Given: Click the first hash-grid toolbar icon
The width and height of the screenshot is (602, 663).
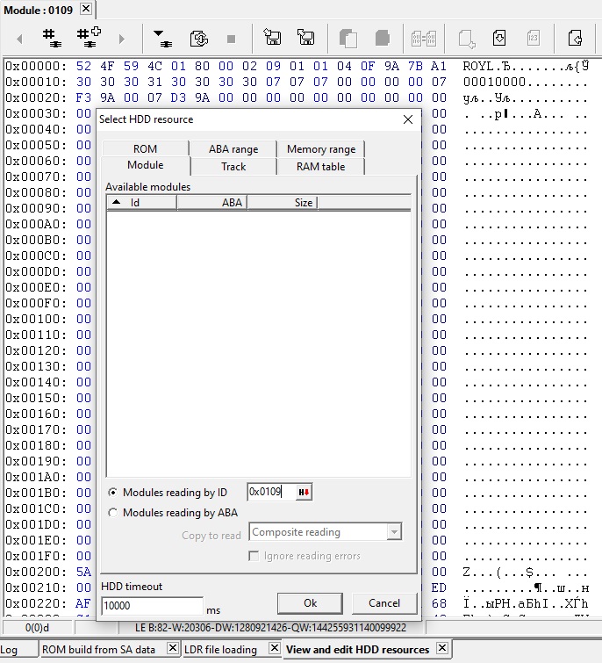Looking at the screenshot, I should point(52,38).
